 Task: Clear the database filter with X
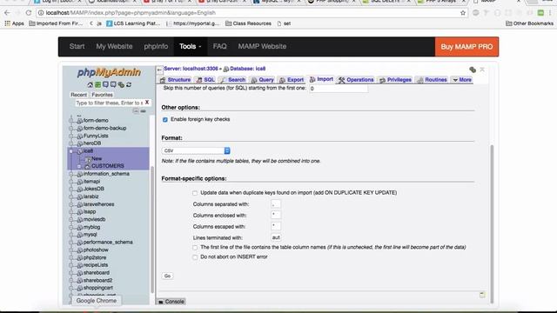[x=147, y=103]
